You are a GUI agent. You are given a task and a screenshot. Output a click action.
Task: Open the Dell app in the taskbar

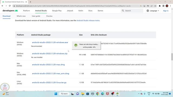coord(92,94)
